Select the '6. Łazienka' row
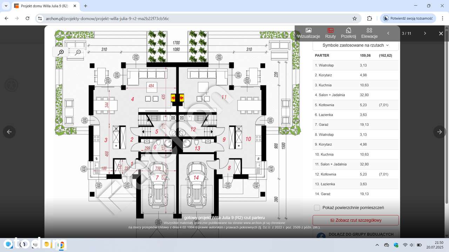This screenshot has height=252, width=449. pyautogui.click(x=356, y=114)
